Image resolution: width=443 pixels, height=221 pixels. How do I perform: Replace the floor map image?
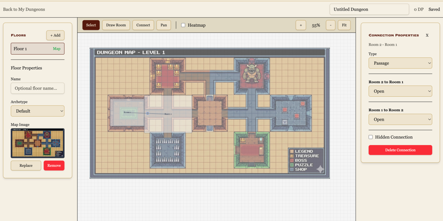click(26, 166)
